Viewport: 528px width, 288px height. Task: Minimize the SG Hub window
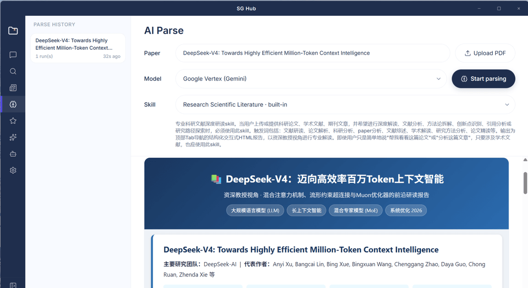(479, 8)
